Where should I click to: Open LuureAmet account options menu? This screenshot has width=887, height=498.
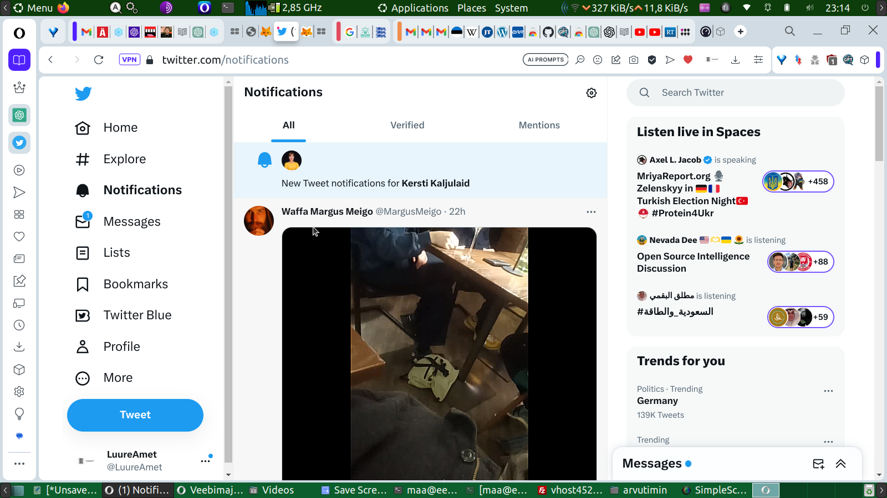coord(206,460)
